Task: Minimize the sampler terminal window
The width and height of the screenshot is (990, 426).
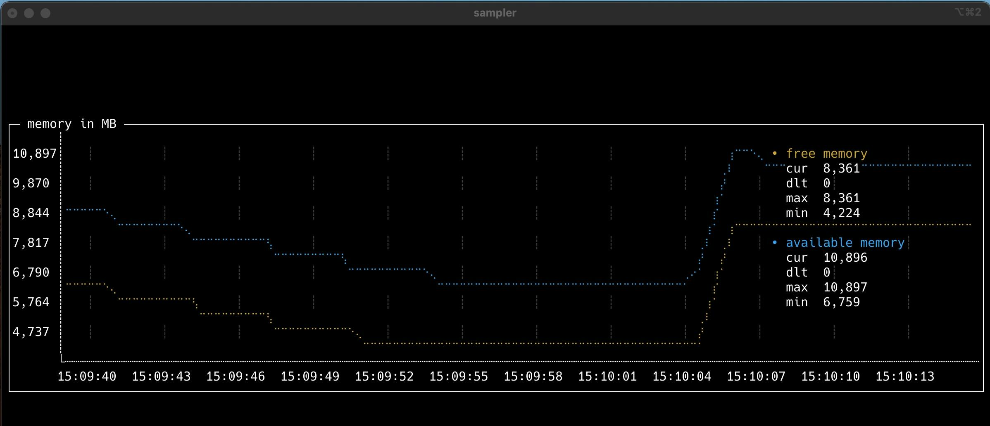Action: 29,13
